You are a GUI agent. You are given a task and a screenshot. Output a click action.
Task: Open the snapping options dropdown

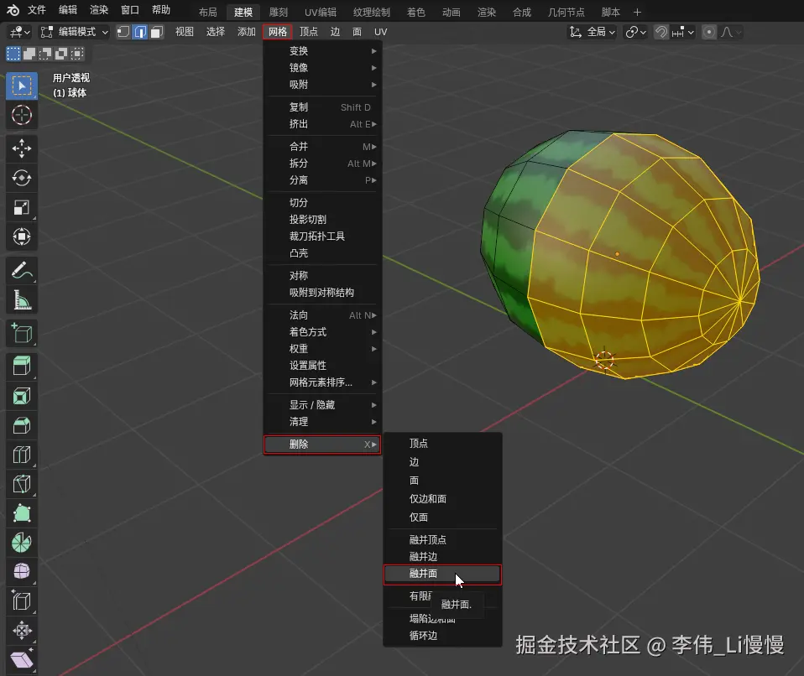click(682, 32)
